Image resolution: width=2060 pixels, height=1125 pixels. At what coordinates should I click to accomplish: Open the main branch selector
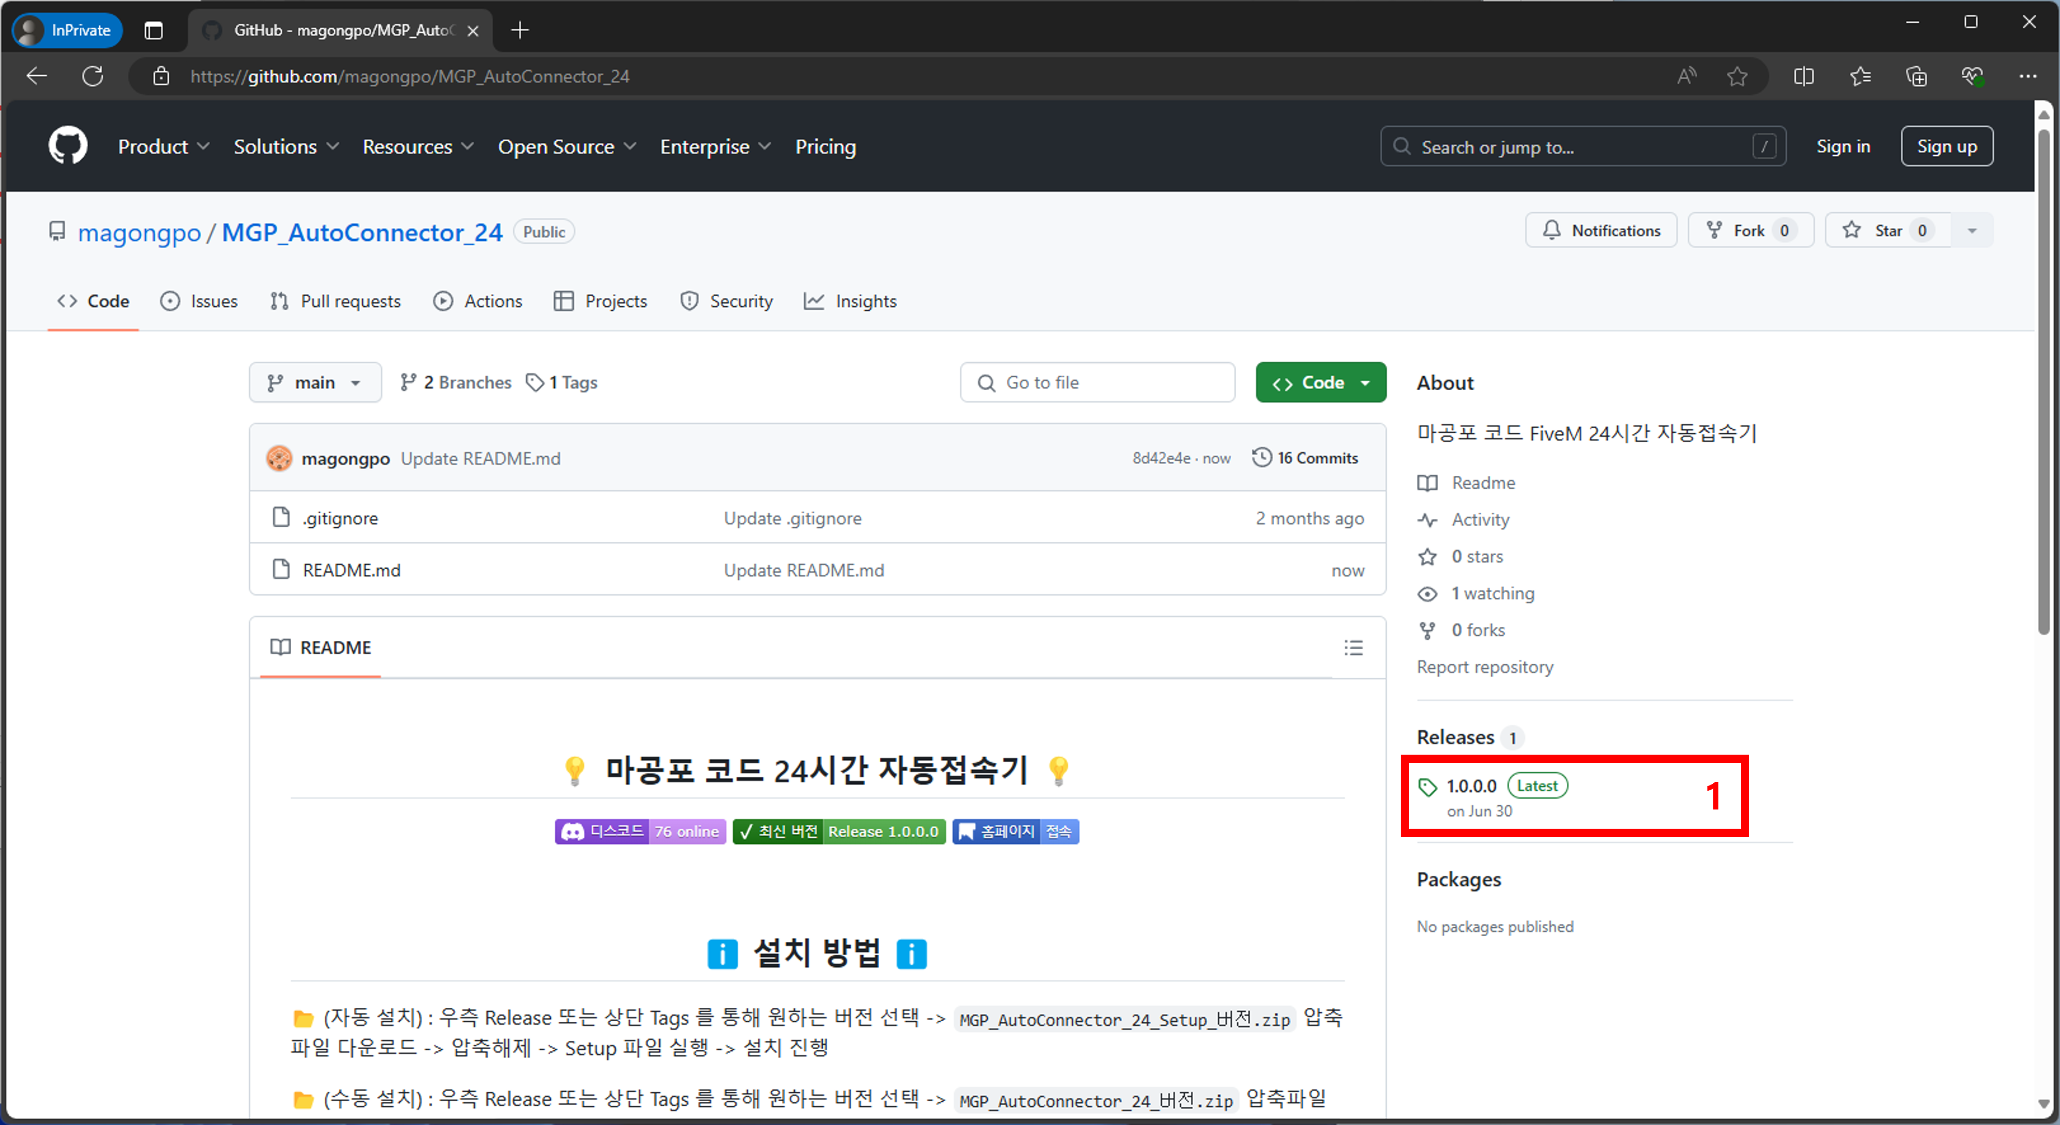click(315, 382)
